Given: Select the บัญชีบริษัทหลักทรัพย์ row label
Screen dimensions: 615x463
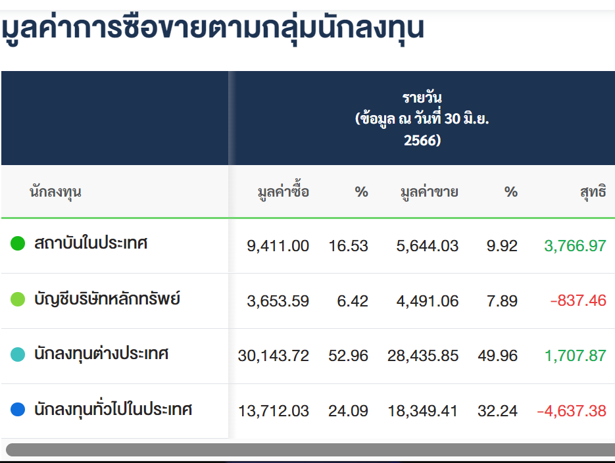Looking at the screenshot, I should coord(107,299).
